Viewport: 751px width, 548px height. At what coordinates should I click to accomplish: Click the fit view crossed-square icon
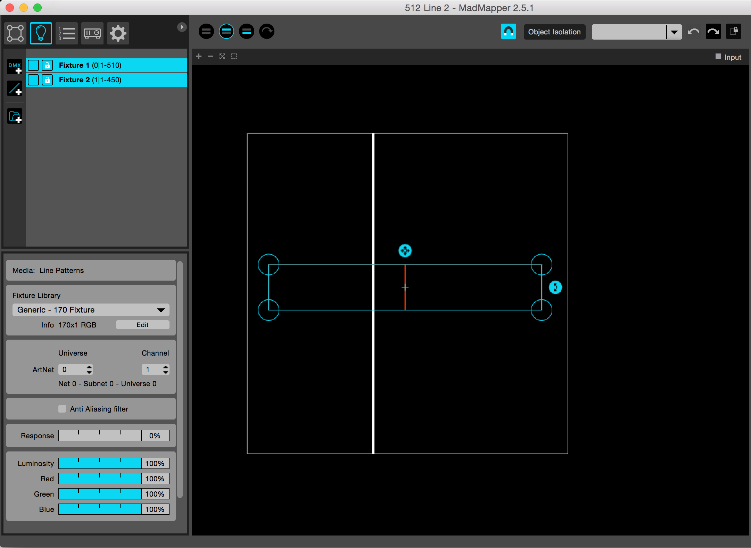[222, 56]
